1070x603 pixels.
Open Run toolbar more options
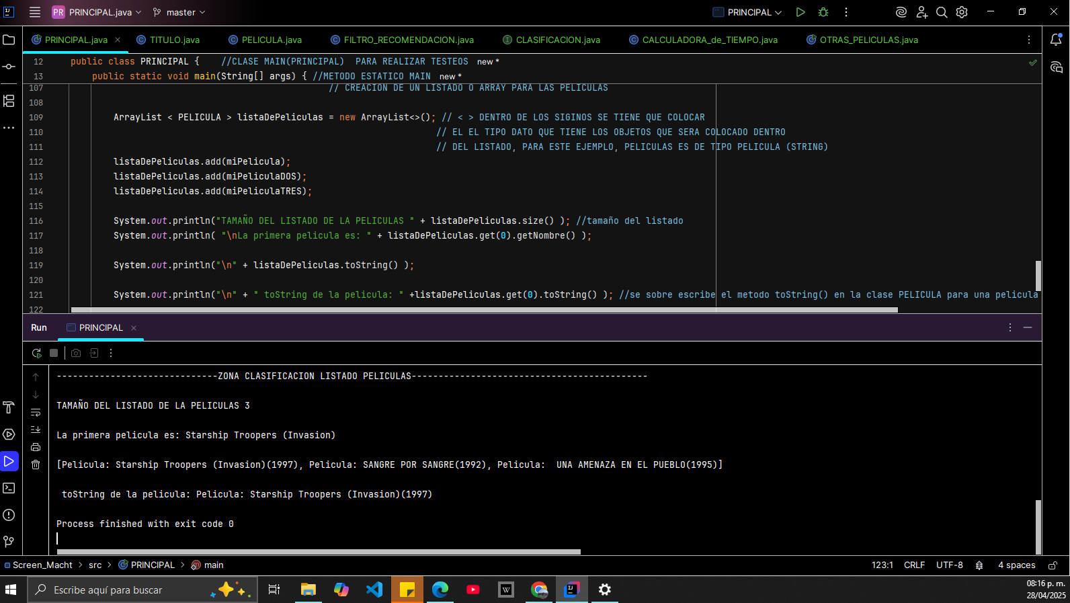[111, 353]
